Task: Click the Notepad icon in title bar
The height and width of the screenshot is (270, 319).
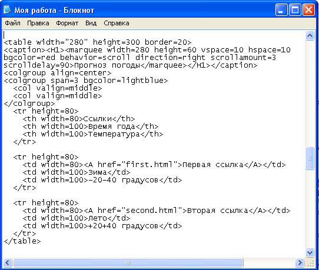Action: (7, 9)
